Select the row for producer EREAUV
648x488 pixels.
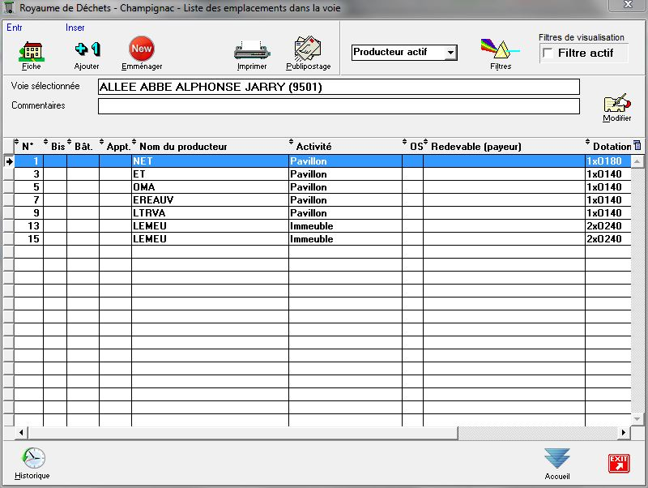[209, 200]
